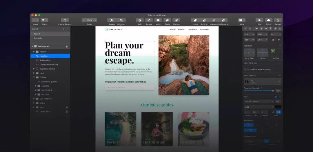Click the Ungroup icon
The height and width of the screenshot is (152, 313).
[121, 20]
